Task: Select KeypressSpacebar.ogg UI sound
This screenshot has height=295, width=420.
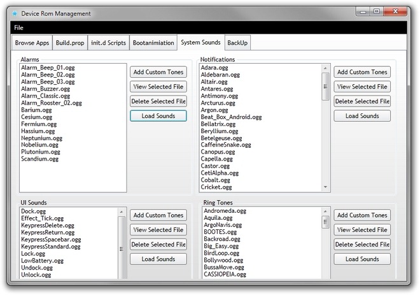Action: (x=51, y=239)
